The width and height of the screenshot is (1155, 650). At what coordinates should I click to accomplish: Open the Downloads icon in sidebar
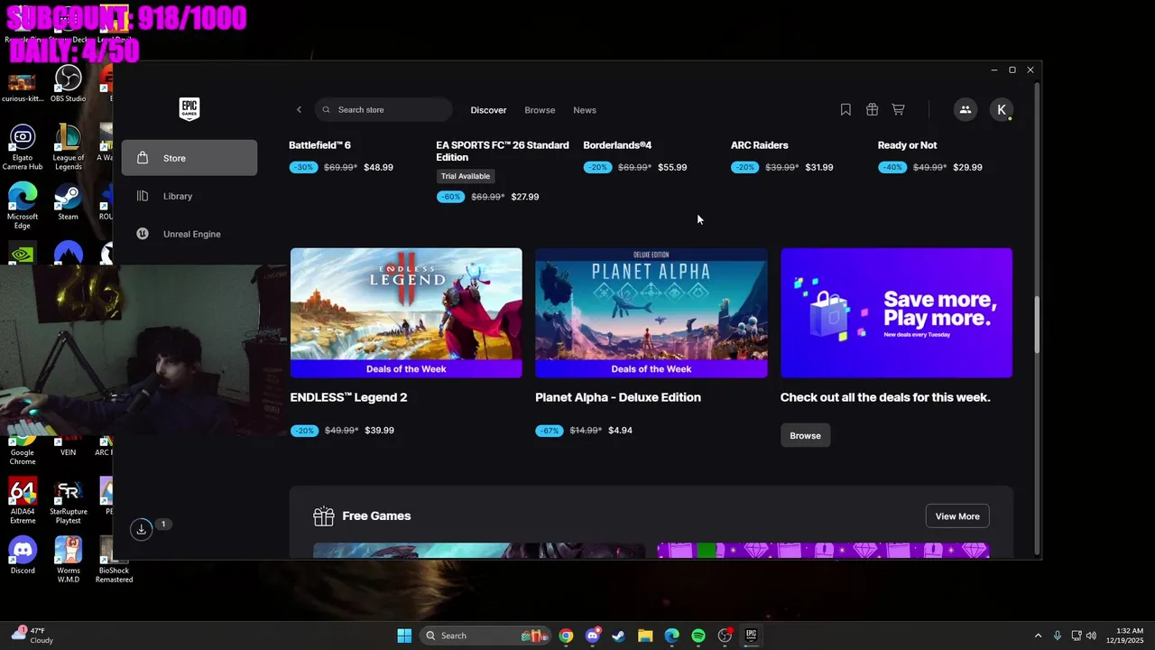pos(141,530)
